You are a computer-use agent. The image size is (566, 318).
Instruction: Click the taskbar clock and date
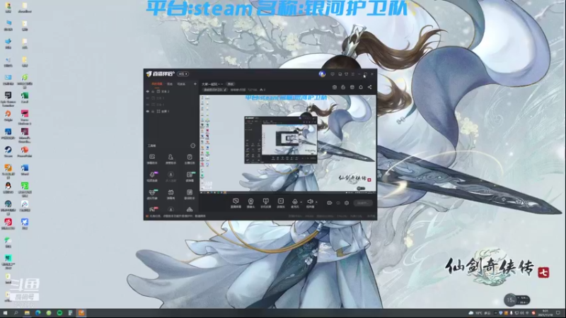[545, 313]
